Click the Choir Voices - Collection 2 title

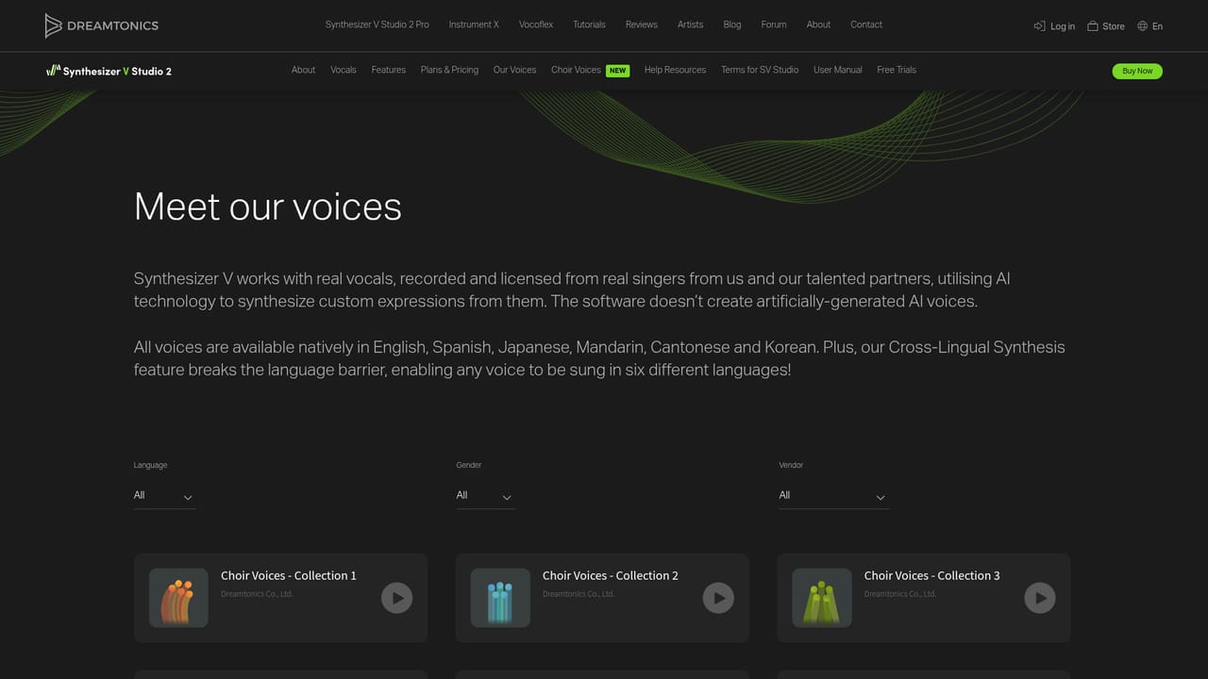(611, 575)
